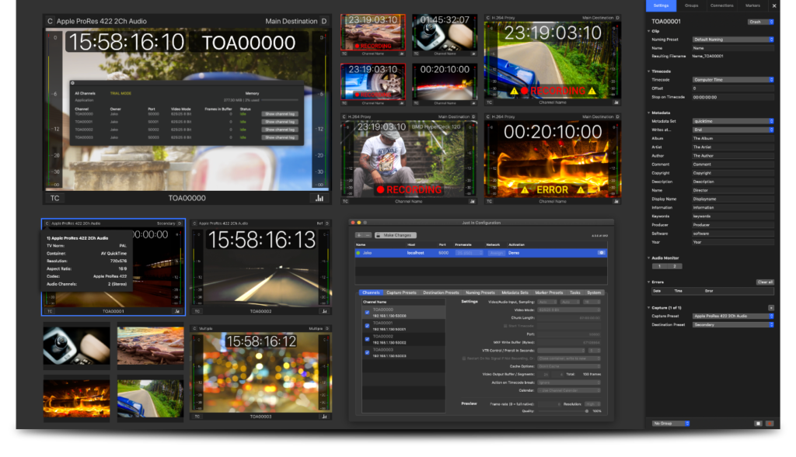The height and width of the screenshot is (457, 796).
Task: Open the No Group dropdown
Action: click(671, 424)
